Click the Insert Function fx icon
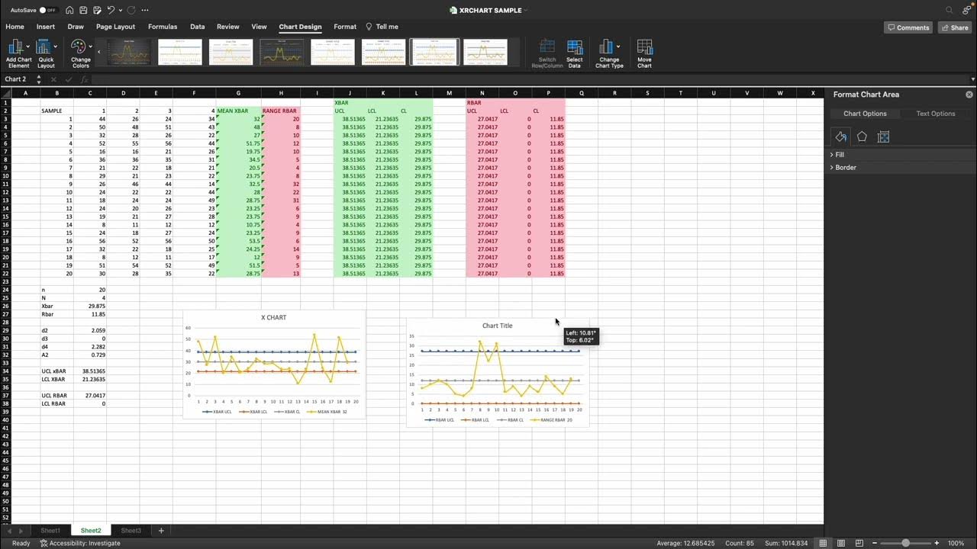Image resolution: width=977 pixels, height=549 pixels. pyautogui.click(x=84, y=79)
